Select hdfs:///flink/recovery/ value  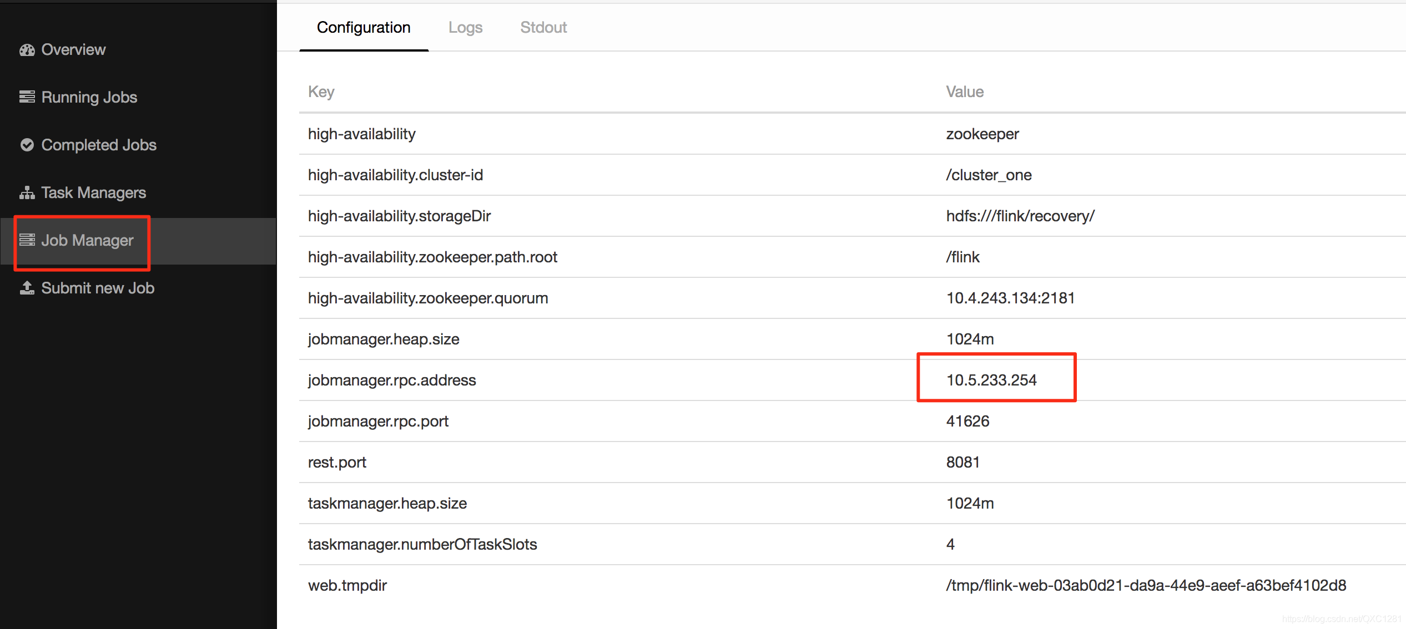(x=1020, y=216)
